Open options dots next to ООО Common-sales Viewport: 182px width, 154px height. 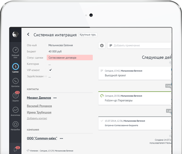coord(61,138)
